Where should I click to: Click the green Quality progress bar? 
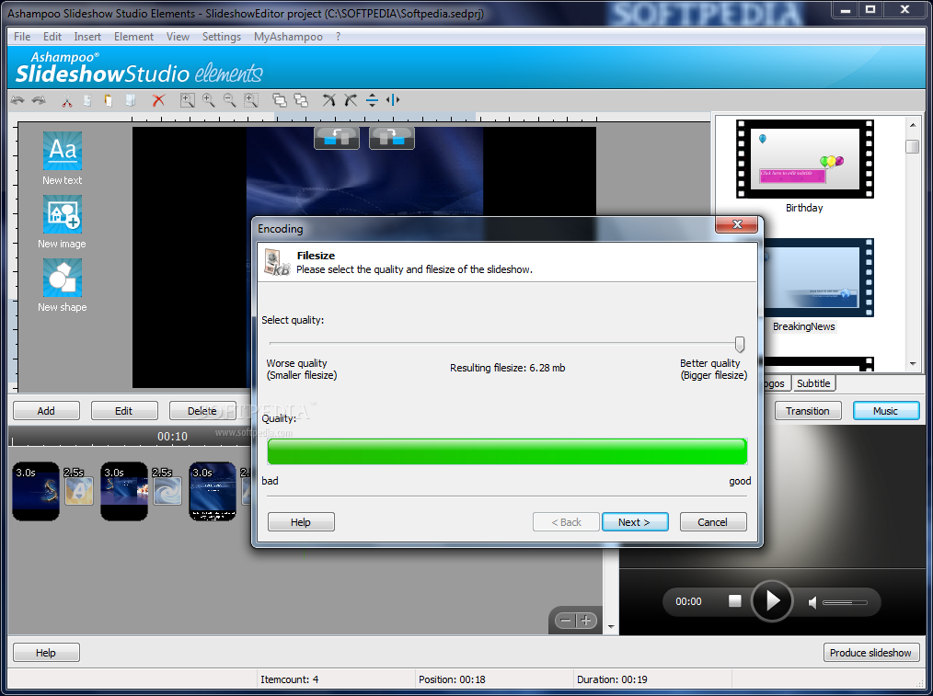(507, 451)
